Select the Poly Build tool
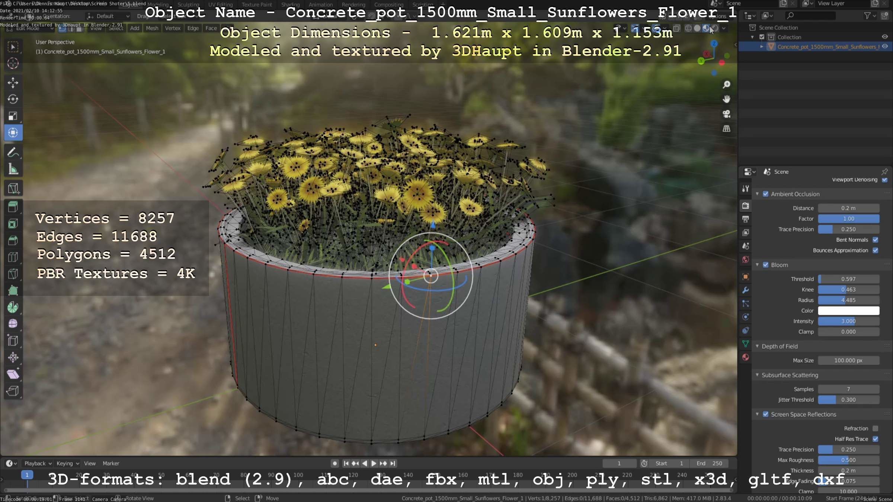This screenshot has height=502, width=893. click(x=13, y=290)
